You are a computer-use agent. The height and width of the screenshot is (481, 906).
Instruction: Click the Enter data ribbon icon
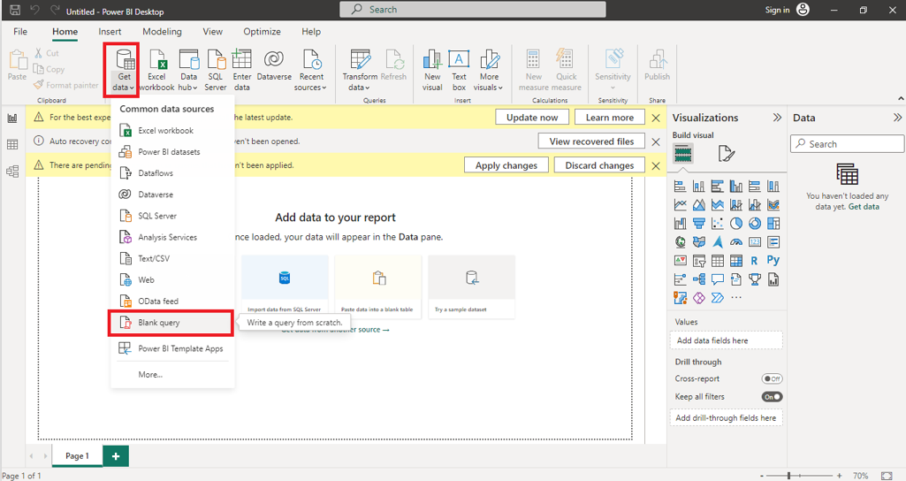(x=241, y=71)
